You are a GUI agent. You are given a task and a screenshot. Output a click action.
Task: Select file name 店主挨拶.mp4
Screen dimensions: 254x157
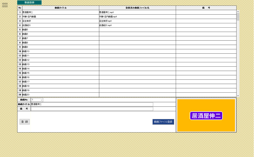(105, 21)
